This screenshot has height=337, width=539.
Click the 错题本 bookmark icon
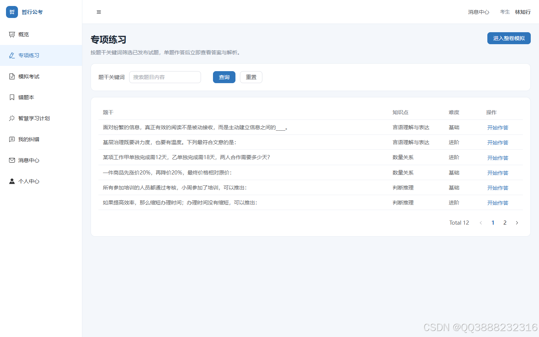pyautogui.click(x=12, y=97)
